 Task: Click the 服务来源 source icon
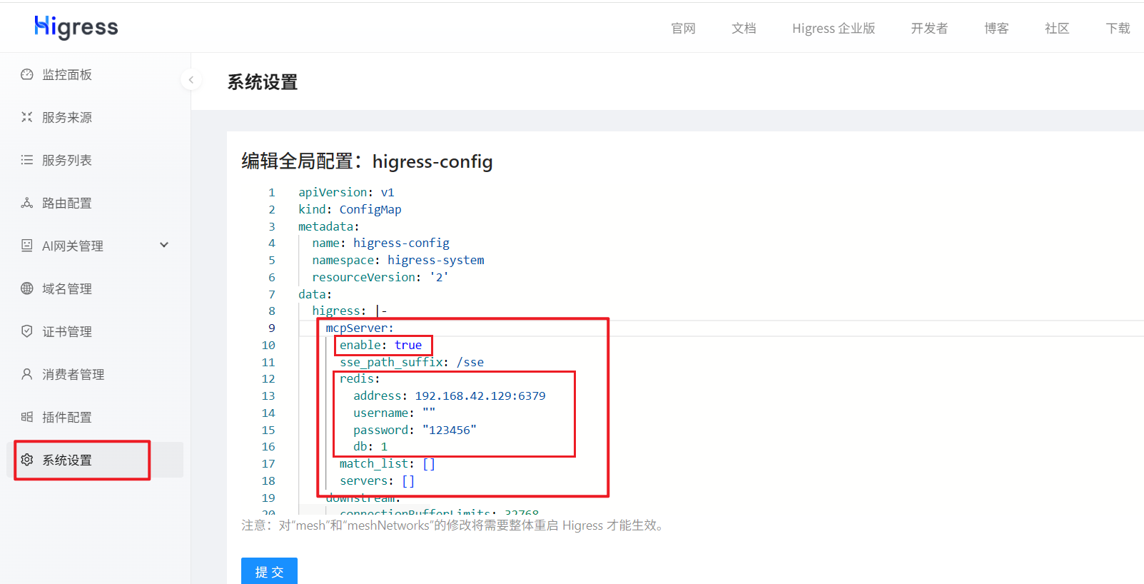coord(27,117)
